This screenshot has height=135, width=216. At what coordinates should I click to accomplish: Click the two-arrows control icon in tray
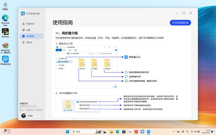coord(183,132)
